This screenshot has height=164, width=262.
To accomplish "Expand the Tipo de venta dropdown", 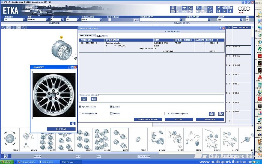I will [209, 20].
